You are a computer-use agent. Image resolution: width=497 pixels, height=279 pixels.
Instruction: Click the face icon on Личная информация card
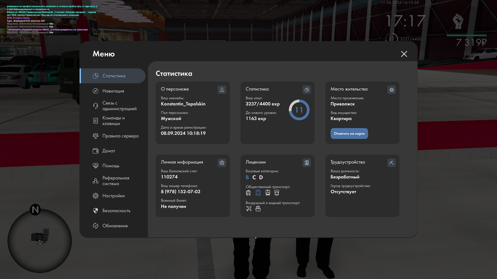[x=222, y=163]
